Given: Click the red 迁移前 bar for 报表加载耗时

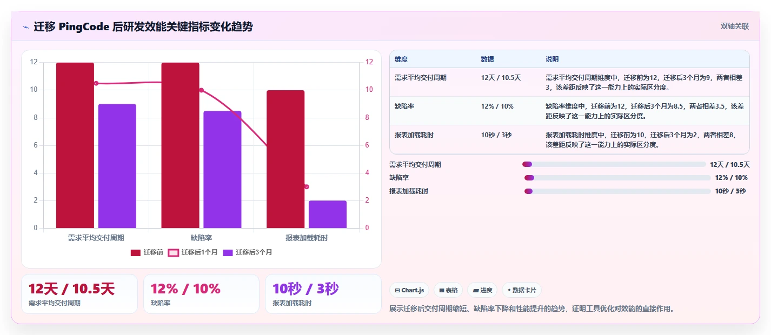Looking at the screenshot, I should (285, 159).
